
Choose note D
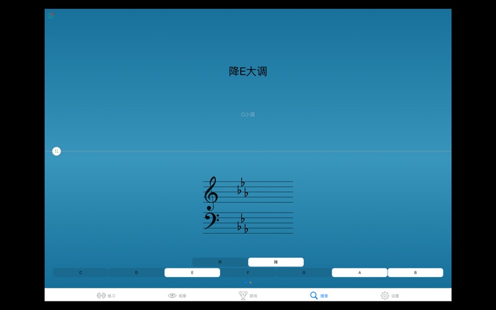point(136,272)
